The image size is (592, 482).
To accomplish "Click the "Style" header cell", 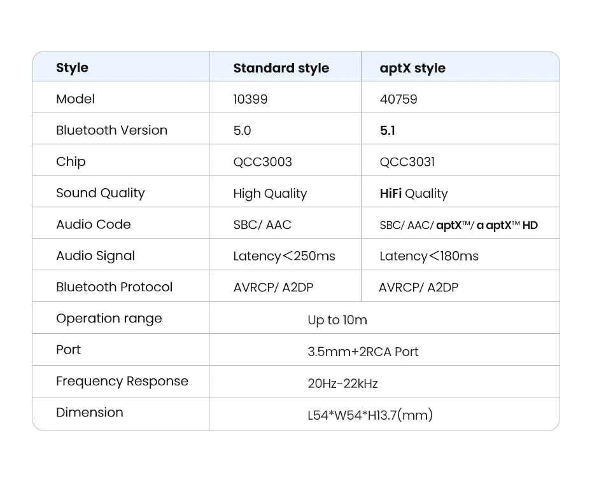I will [x=72, y=68].
